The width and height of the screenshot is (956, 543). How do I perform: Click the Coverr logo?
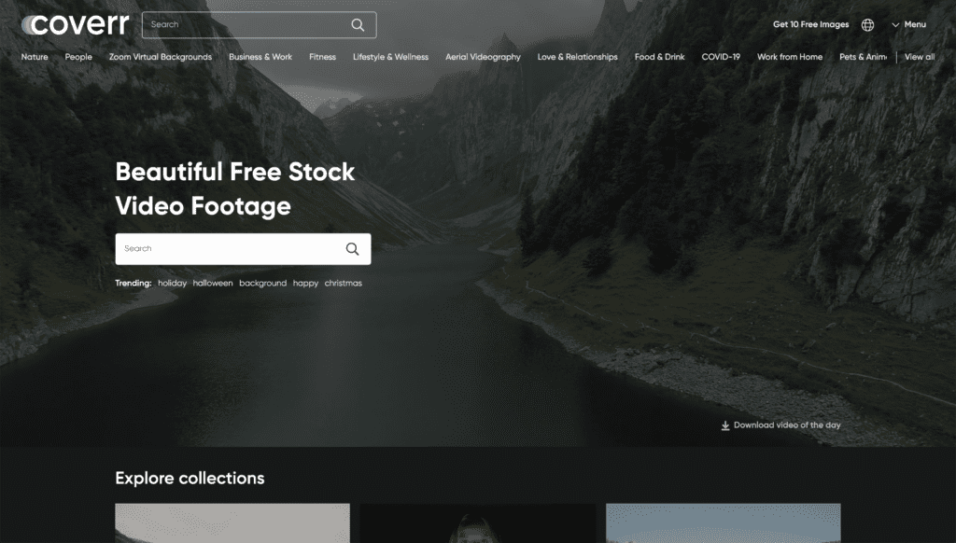(76, 24)
